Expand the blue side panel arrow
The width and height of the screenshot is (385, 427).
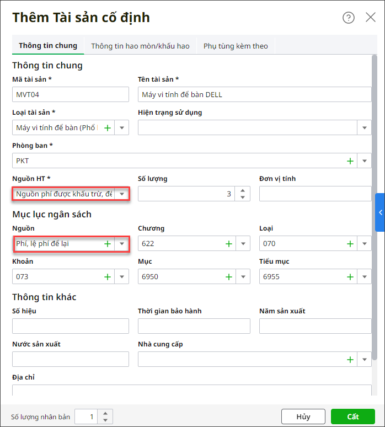coord(380,212)
